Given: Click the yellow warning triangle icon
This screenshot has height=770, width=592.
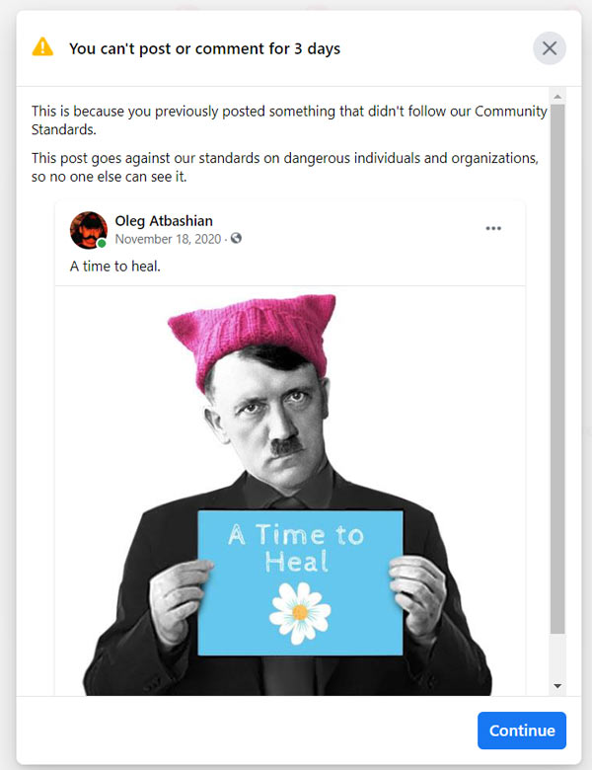Looking at the screenshot, I should pos(42,47).
